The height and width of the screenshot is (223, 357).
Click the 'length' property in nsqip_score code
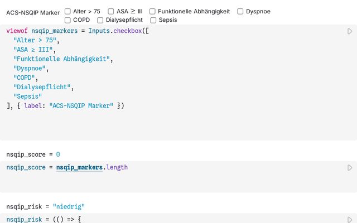(x=117, y=167)
